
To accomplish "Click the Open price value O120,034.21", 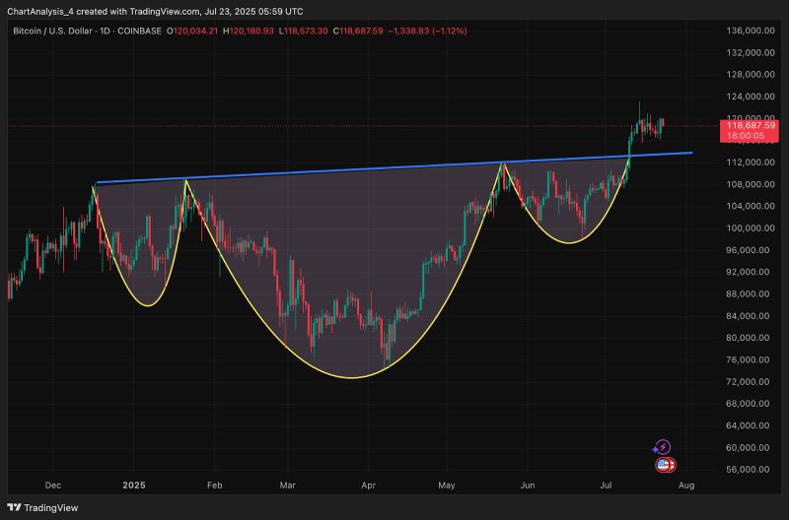I will click(193, 32).
